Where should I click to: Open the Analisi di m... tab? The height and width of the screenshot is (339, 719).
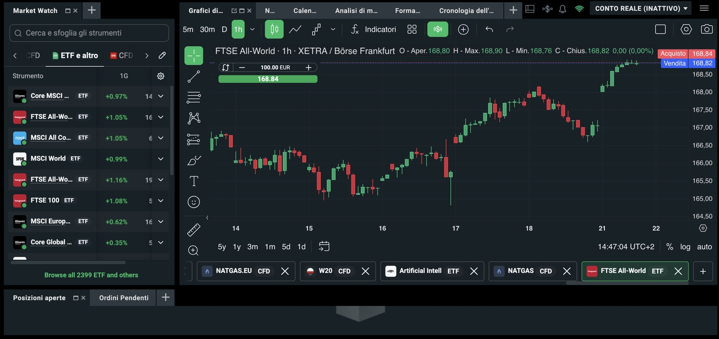(x=356, y=10)
